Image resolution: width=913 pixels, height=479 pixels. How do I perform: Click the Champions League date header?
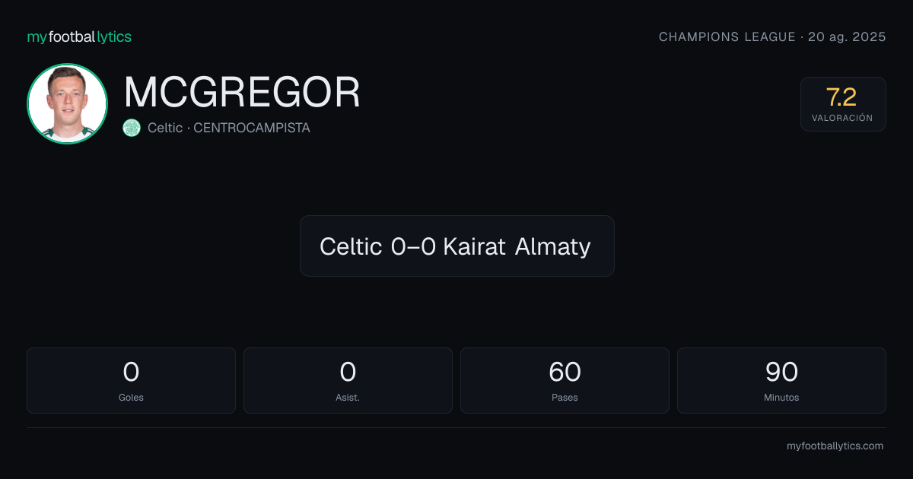(x=772, y=37)
